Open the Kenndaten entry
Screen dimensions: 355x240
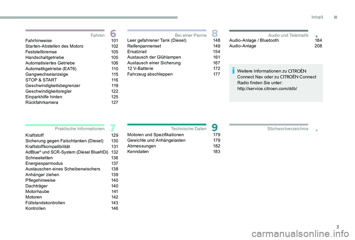(174, 152)
